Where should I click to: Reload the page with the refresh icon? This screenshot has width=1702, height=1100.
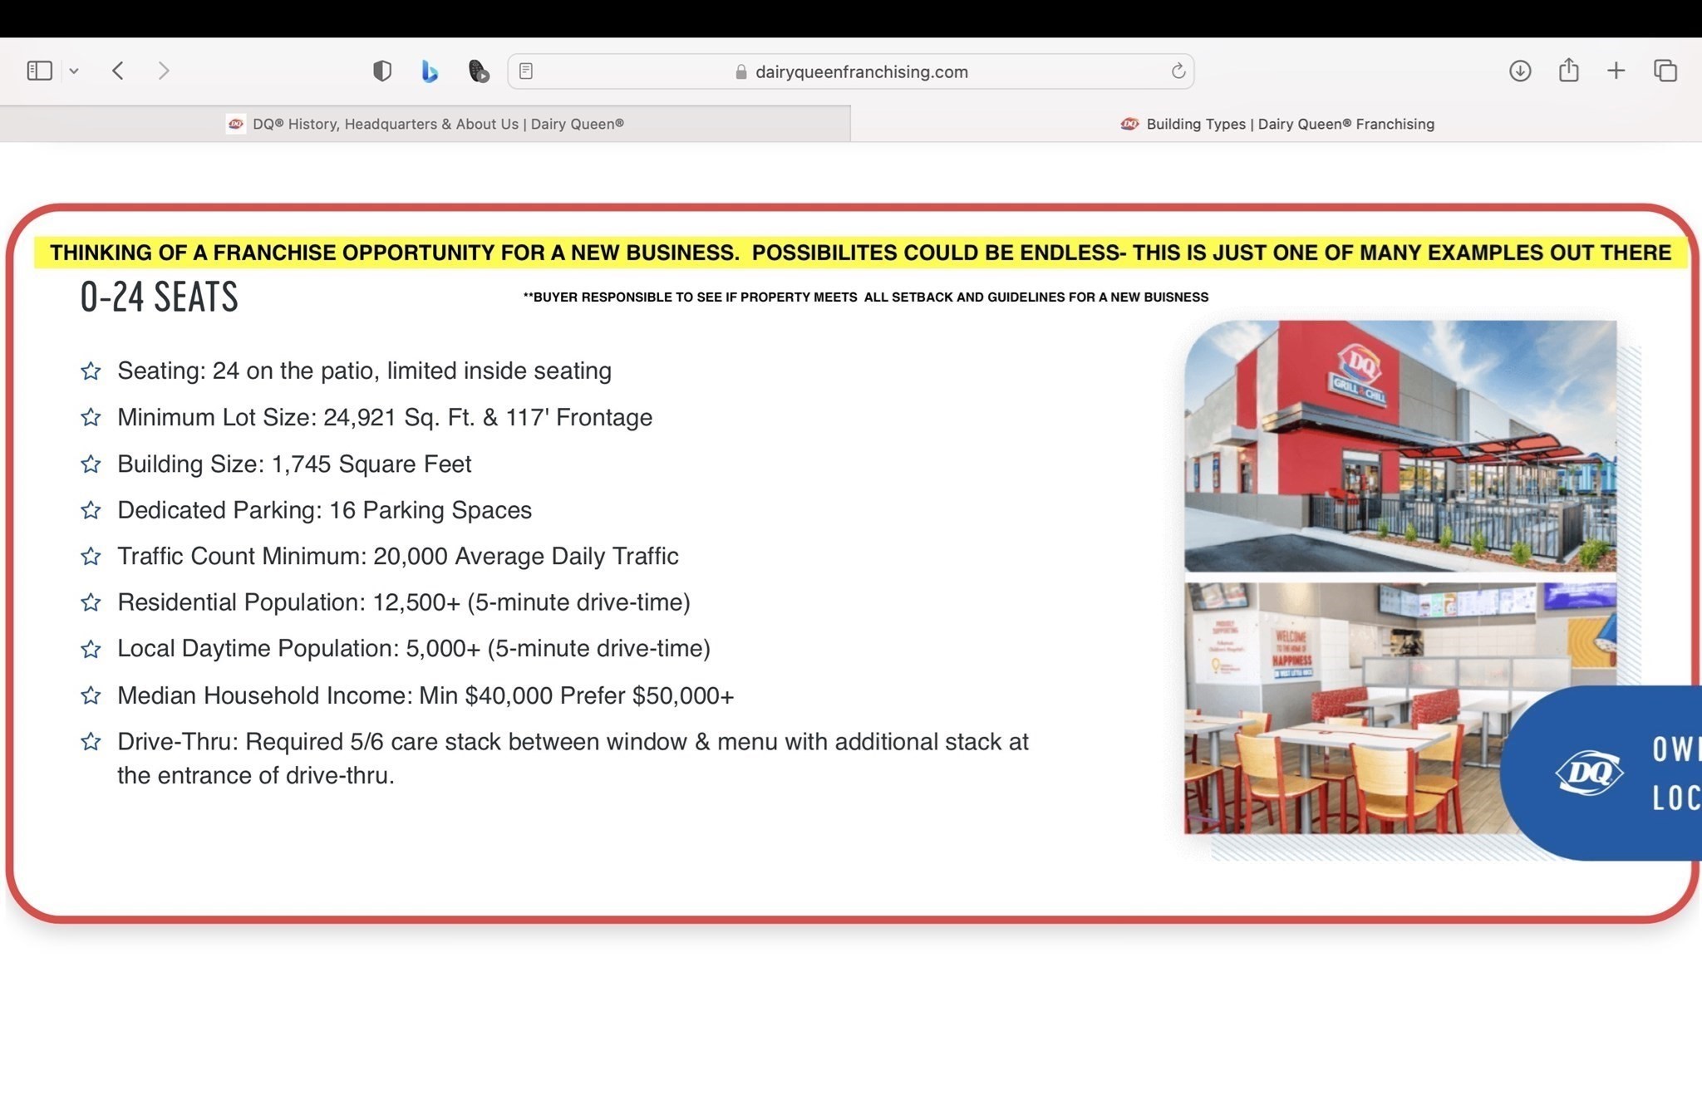tap(1178, 71)
